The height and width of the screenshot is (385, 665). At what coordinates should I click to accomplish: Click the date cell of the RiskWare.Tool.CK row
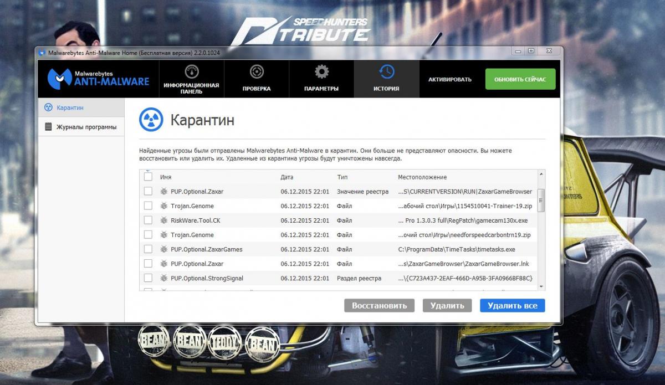[305, 220]
